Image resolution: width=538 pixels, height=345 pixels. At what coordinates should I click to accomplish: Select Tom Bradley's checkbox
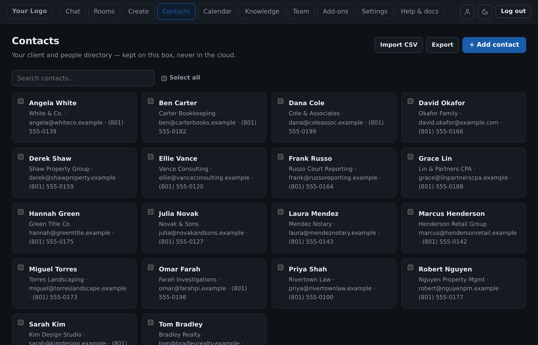(150, 322)
